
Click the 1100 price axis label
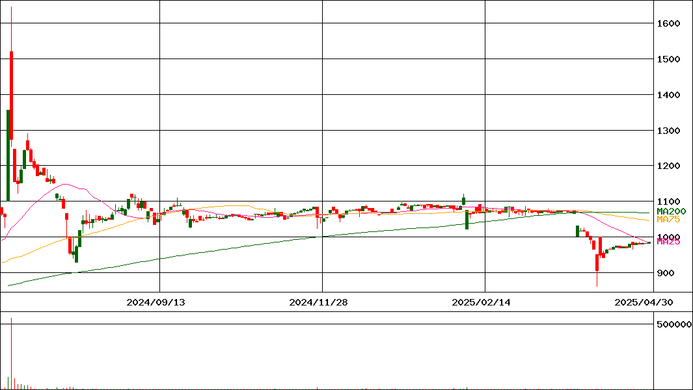click(668, 202)
